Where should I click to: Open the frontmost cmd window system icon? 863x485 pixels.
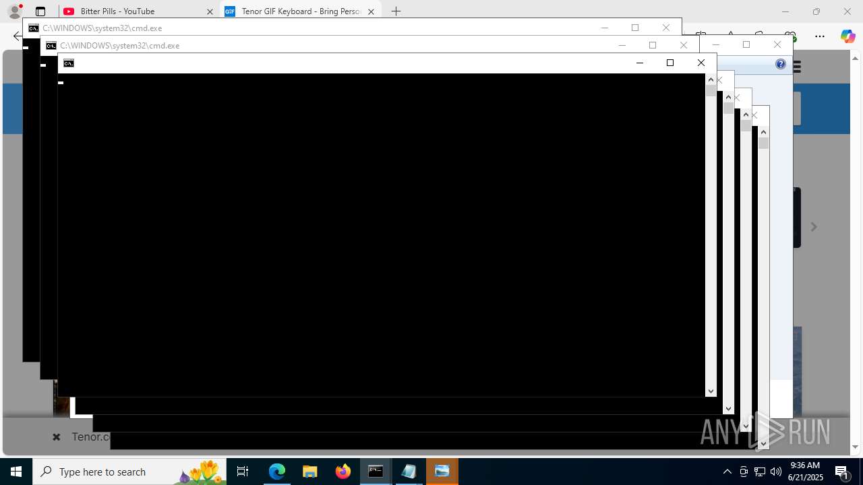coord(69,63)
